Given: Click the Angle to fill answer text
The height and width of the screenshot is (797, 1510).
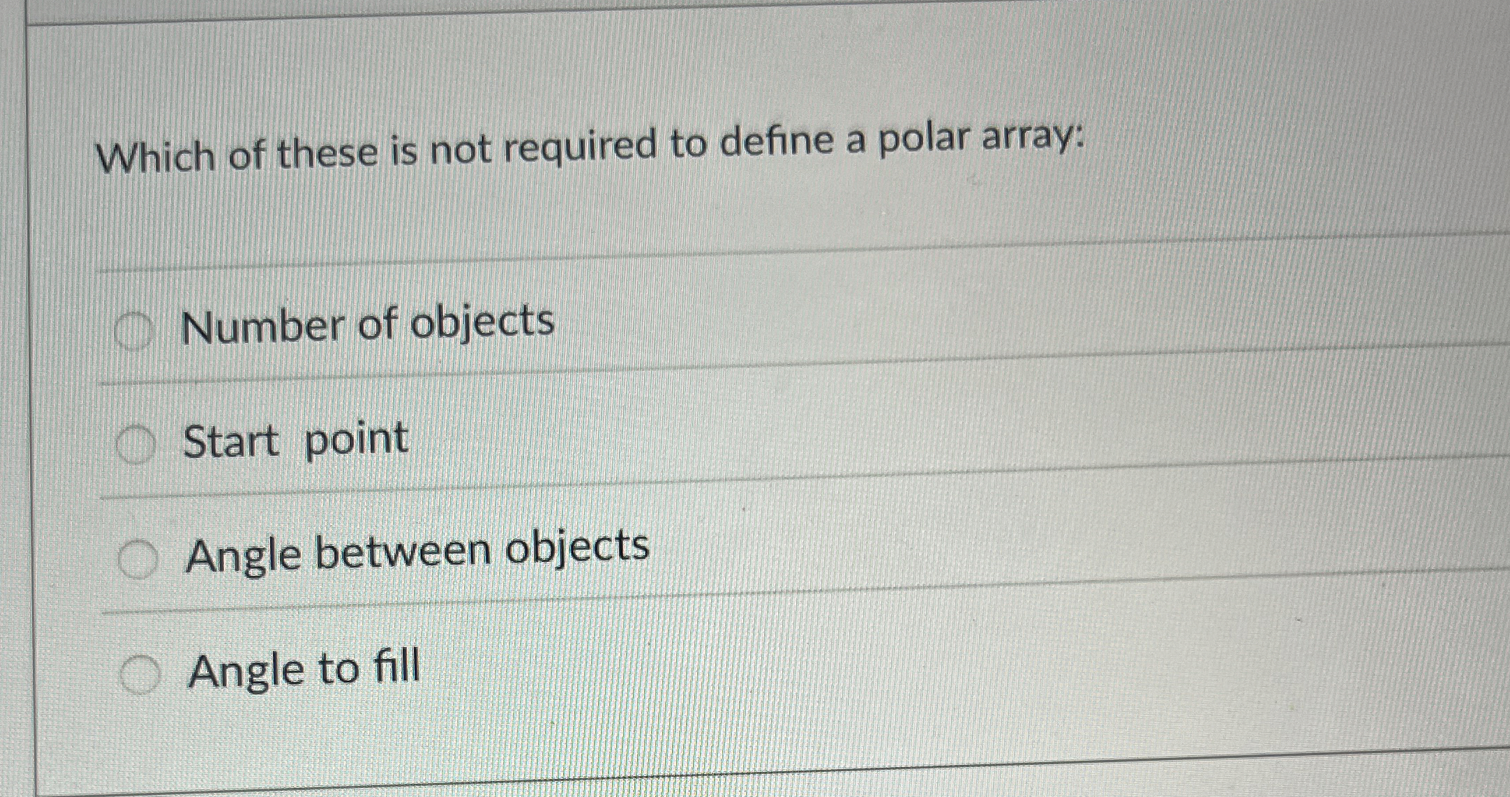Looking at the screenshot, I should click(x=304, y=668).
